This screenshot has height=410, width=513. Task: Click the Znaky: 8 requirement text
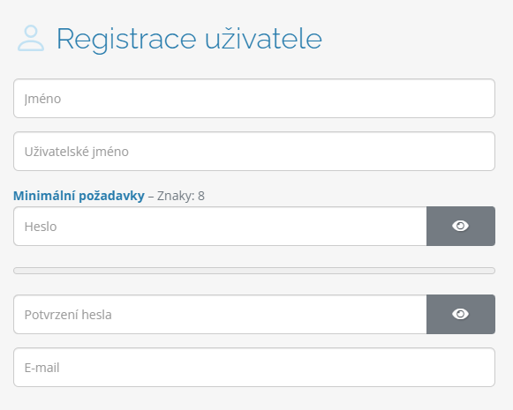pyautogui.click(x=181, y=196)
